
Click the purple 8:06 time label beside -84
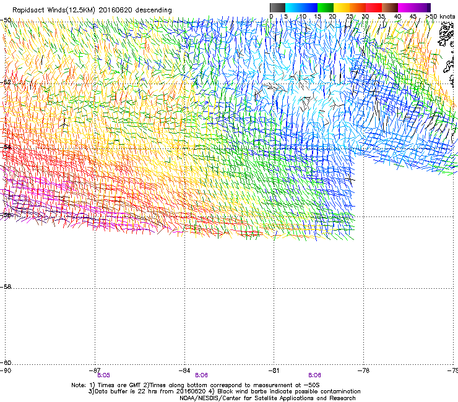(x=202, y=375)
